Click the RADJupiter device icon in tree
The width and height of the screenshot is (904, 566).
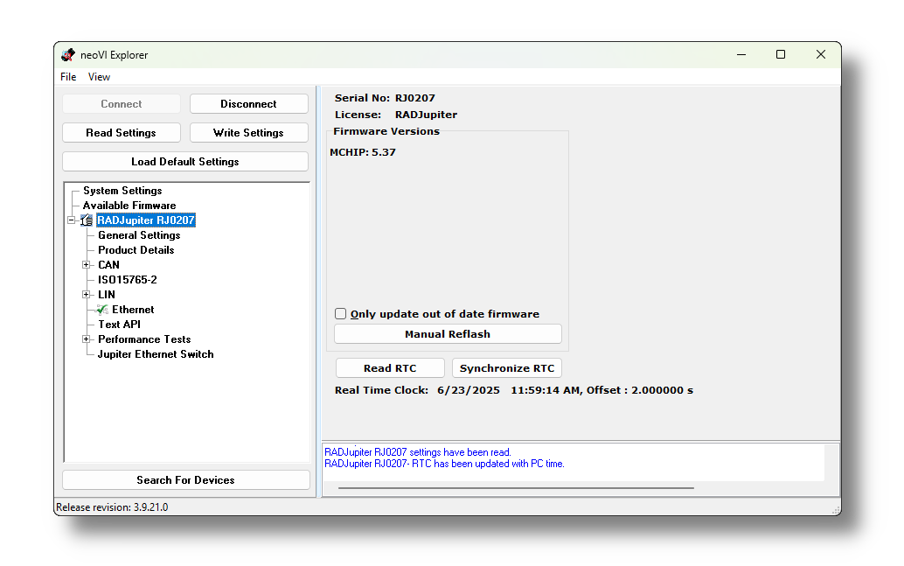87,220
